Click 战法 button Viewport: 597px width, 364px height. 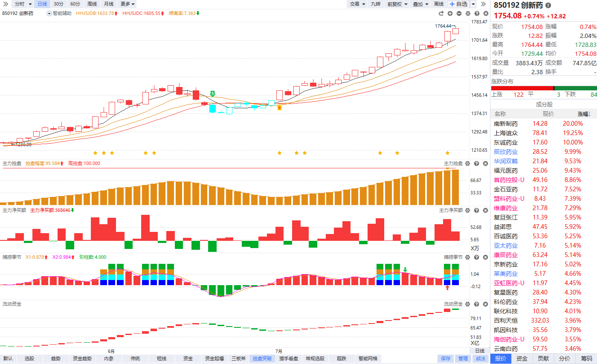480,358
